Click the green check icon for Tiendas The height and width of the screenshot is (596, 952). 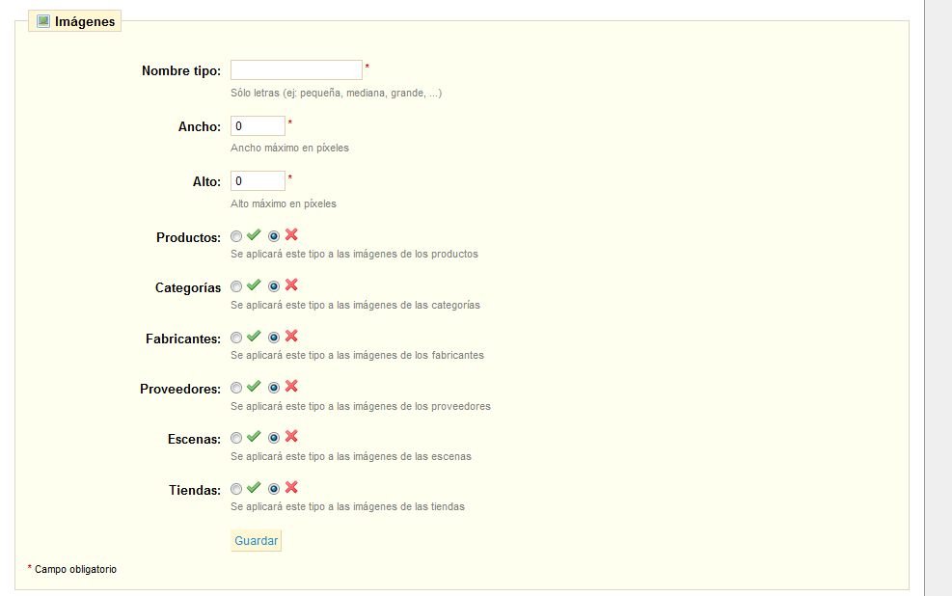click(x=253, y=487)
